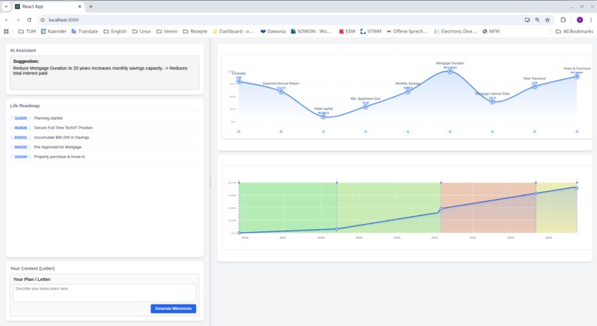
Task: Click the Centrality slider handle
Action: 239,81
